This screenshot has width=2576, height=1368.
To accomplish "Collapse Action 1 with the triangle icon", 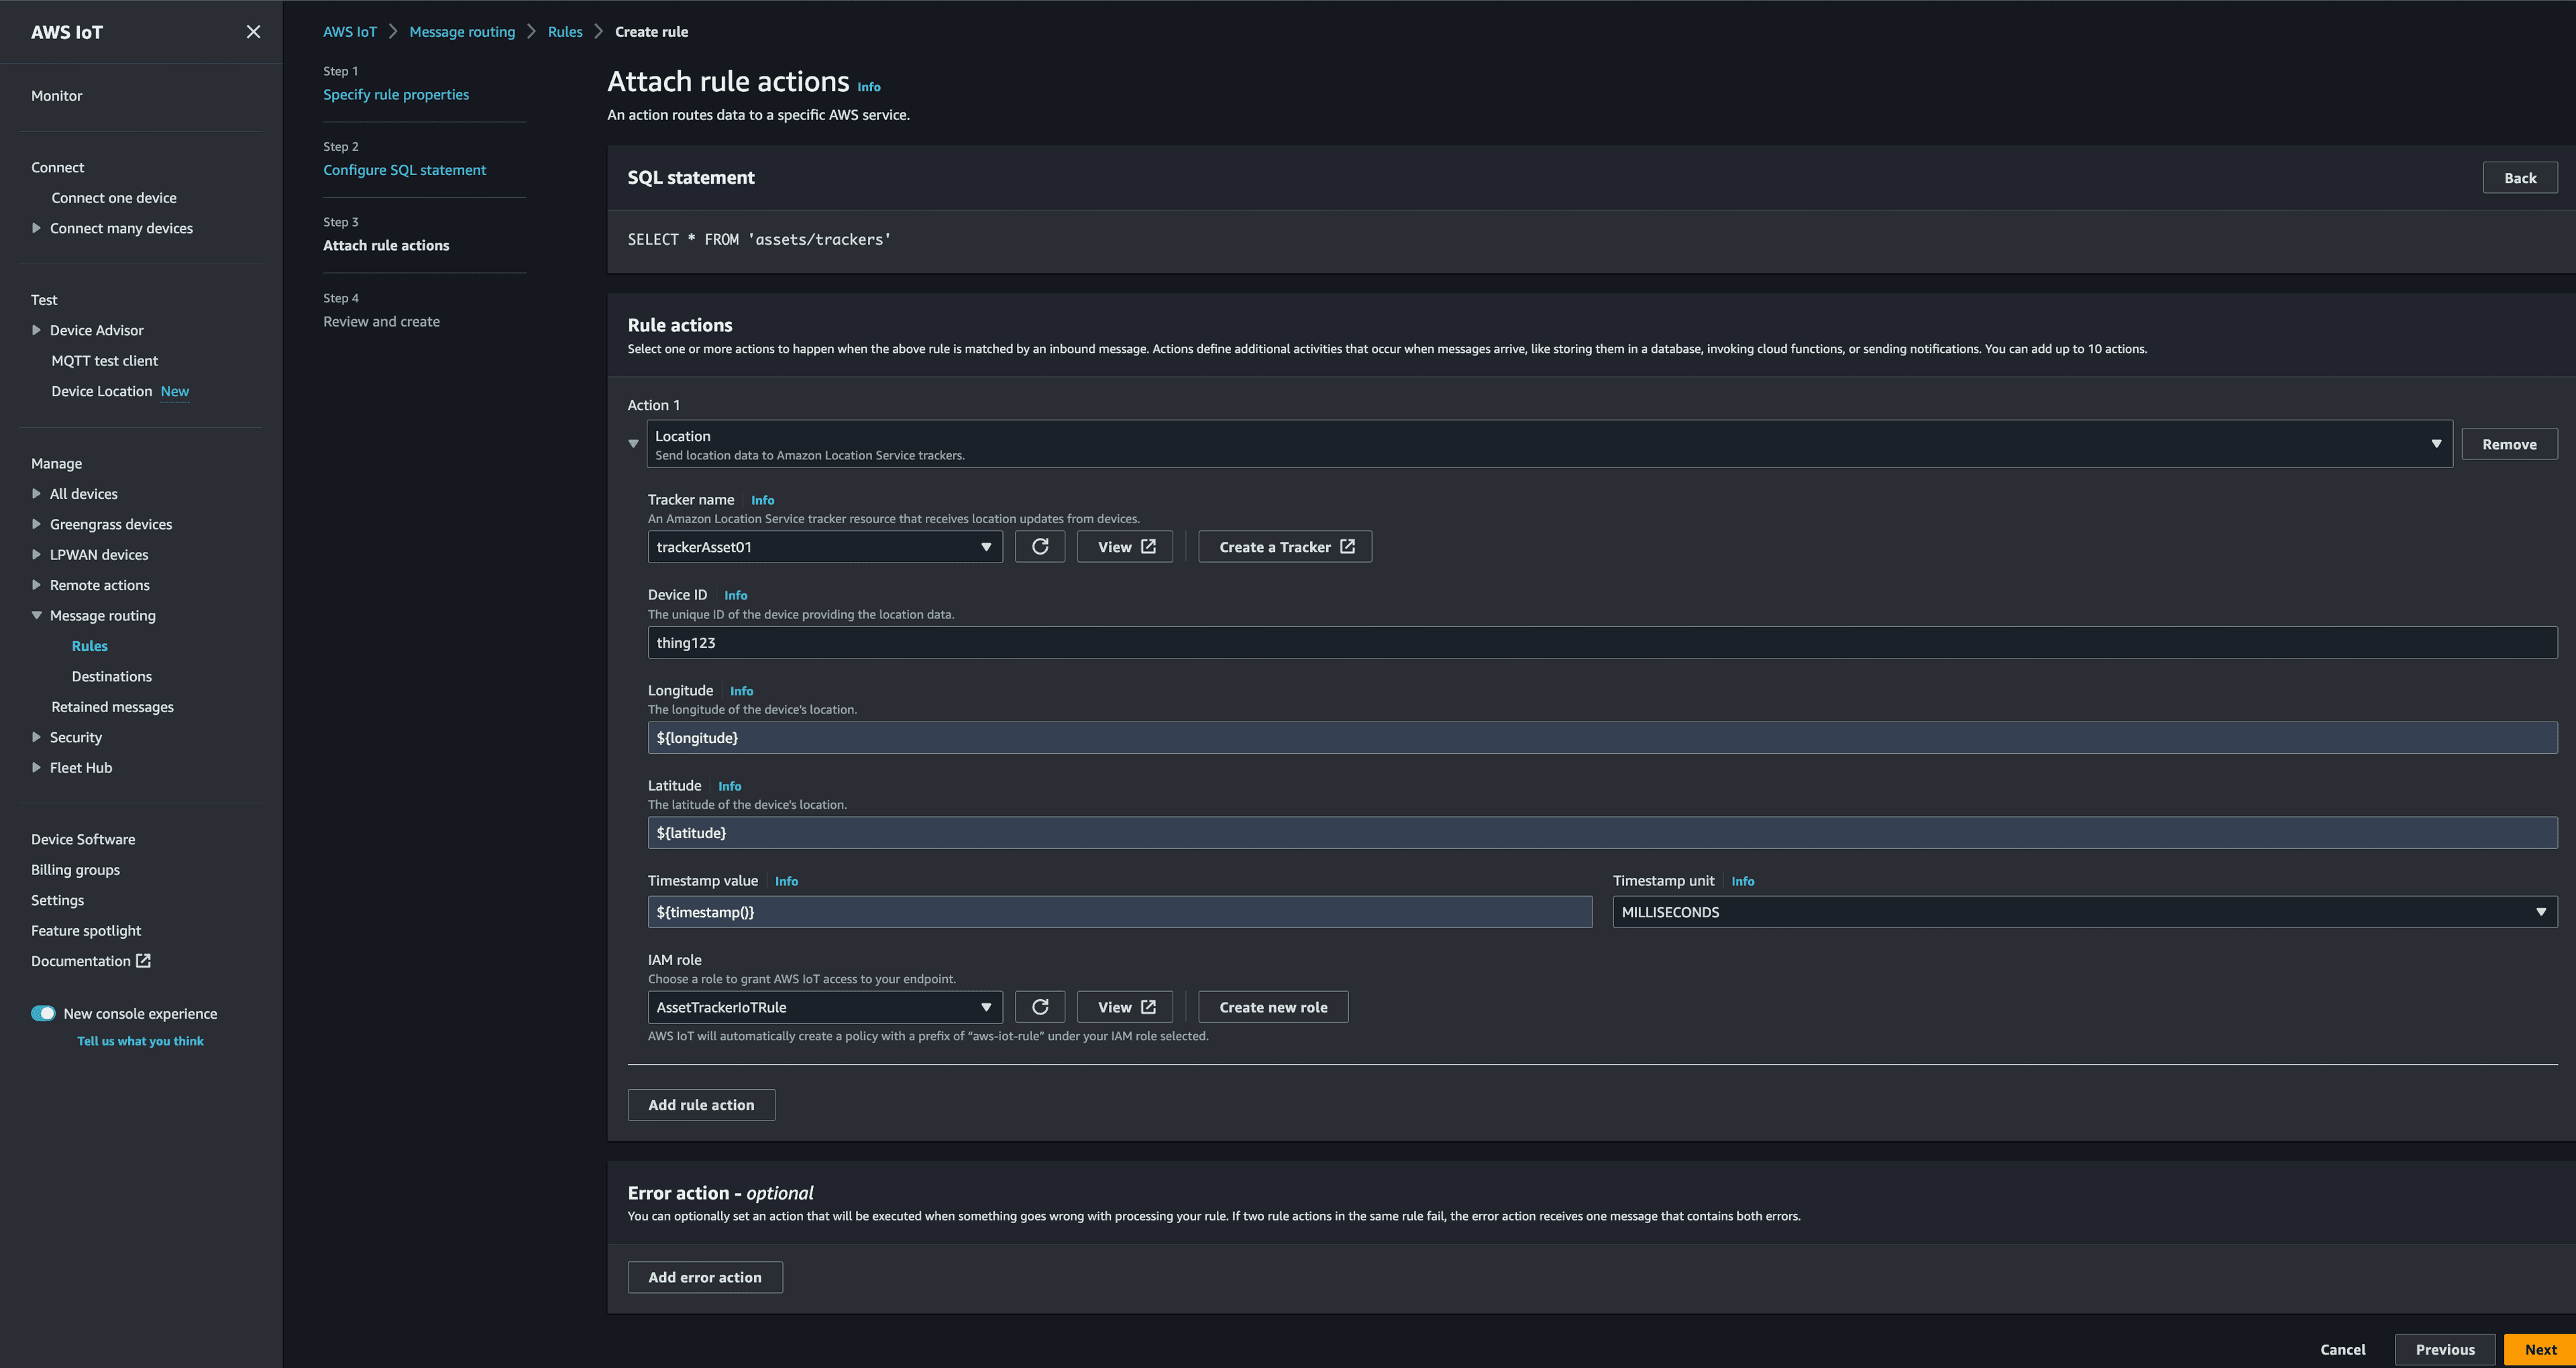I will click(x=633, y=444).
